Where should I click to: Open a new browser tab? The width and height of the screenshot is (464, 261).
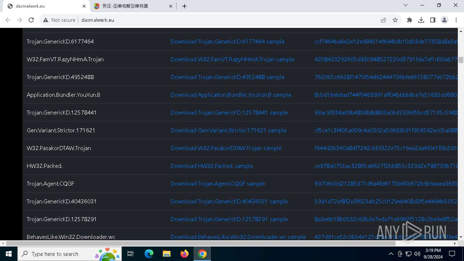pos(185,6)
